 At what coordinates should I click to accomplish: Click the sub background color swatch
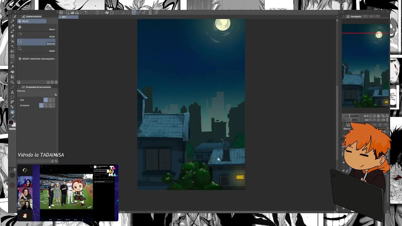point(14,125)
